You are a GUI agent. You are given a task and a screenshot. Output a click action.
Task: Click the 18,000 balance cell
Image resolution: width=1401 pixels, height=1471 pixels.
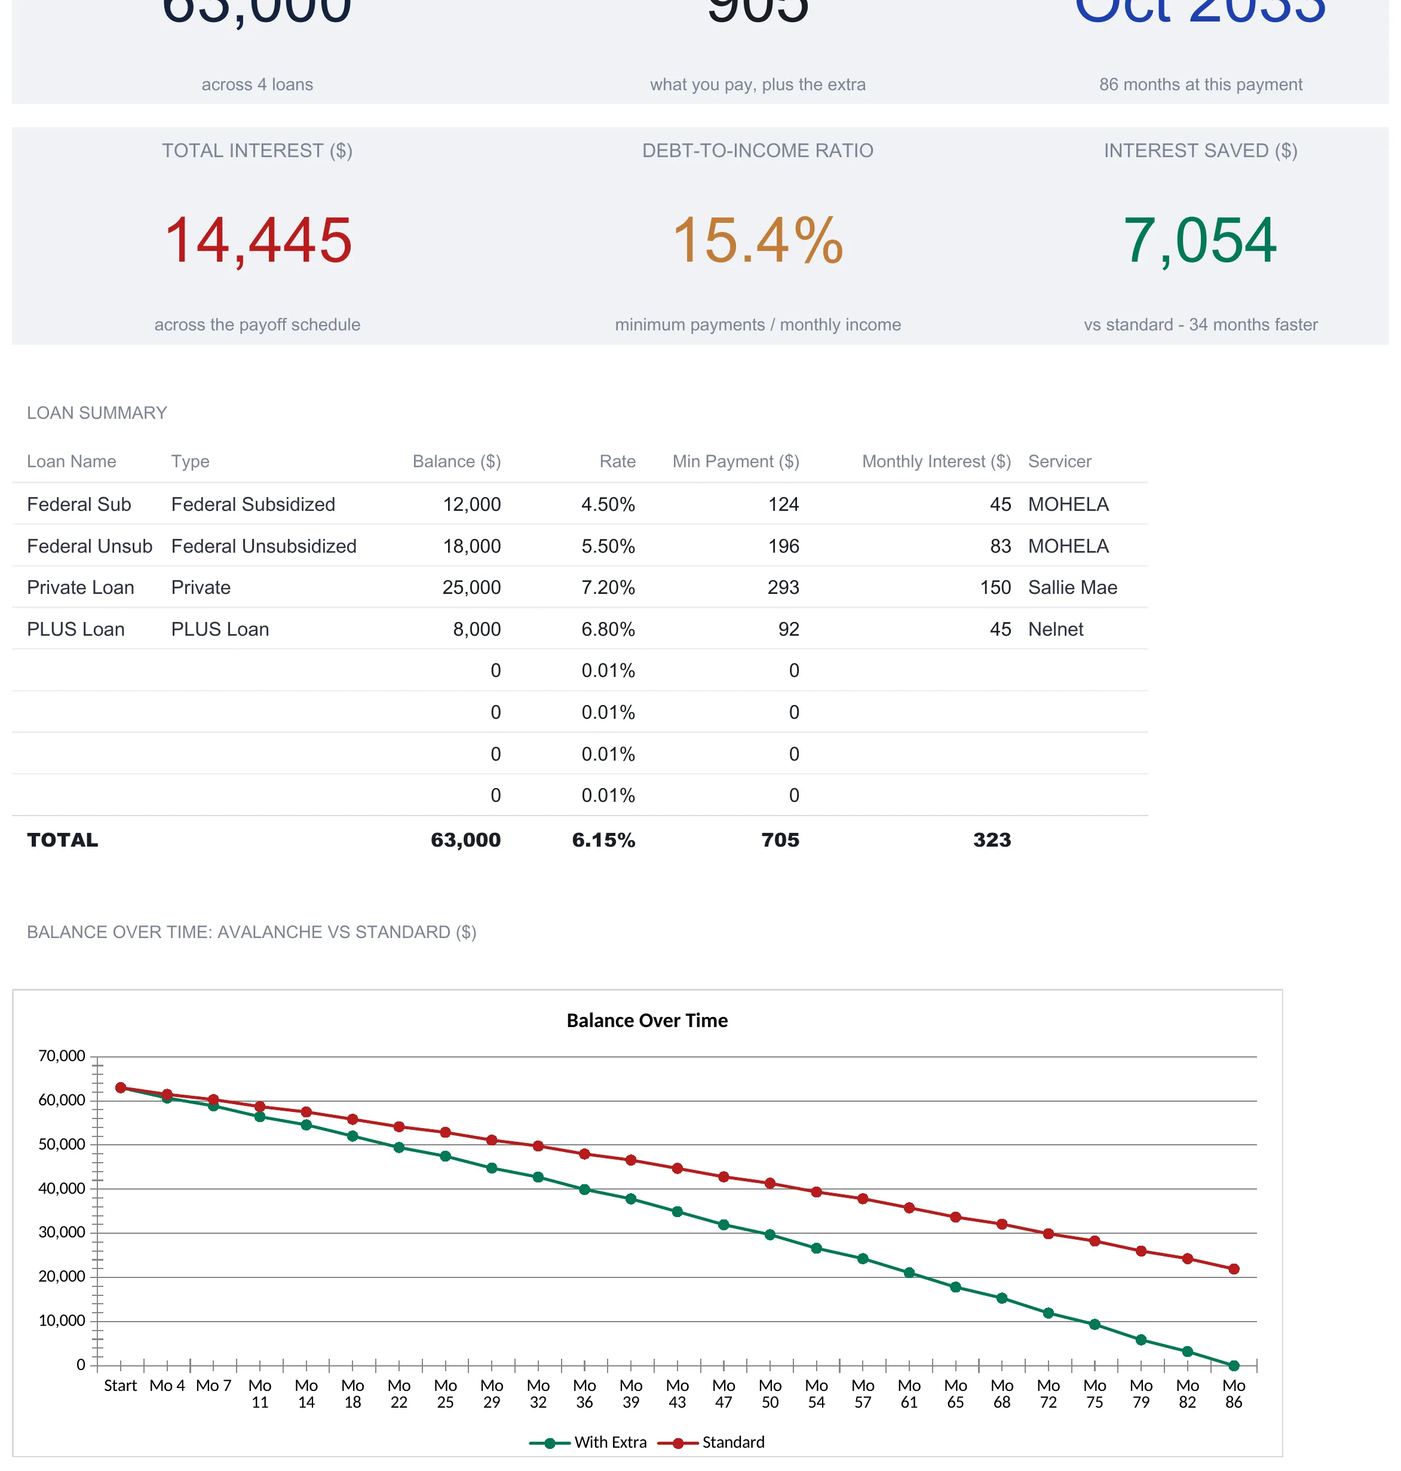point(472,547)
